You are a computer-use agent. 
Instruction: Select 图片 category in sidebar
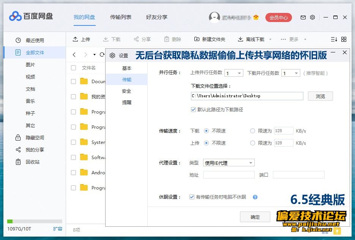click(x=30, y=65)
